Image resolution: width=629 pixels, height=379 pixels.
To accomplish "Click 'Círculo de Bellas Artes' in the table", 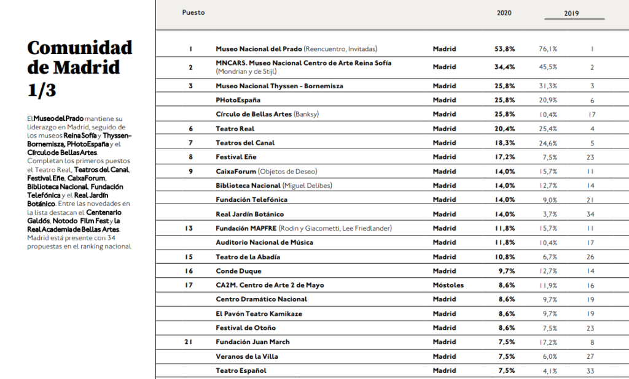I will [x=254, y=114].
